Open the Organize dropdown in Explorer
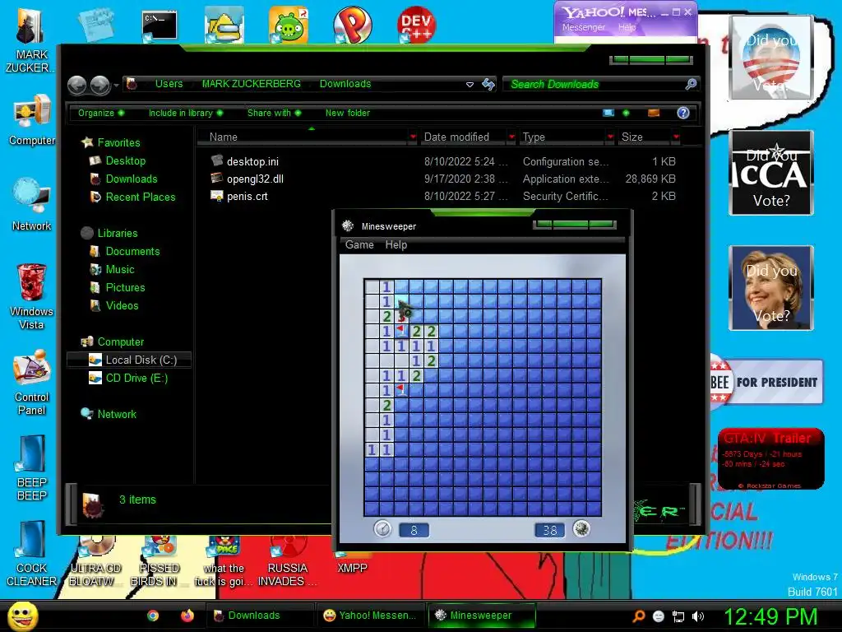842x632 pixels. [x=101, y=113]
